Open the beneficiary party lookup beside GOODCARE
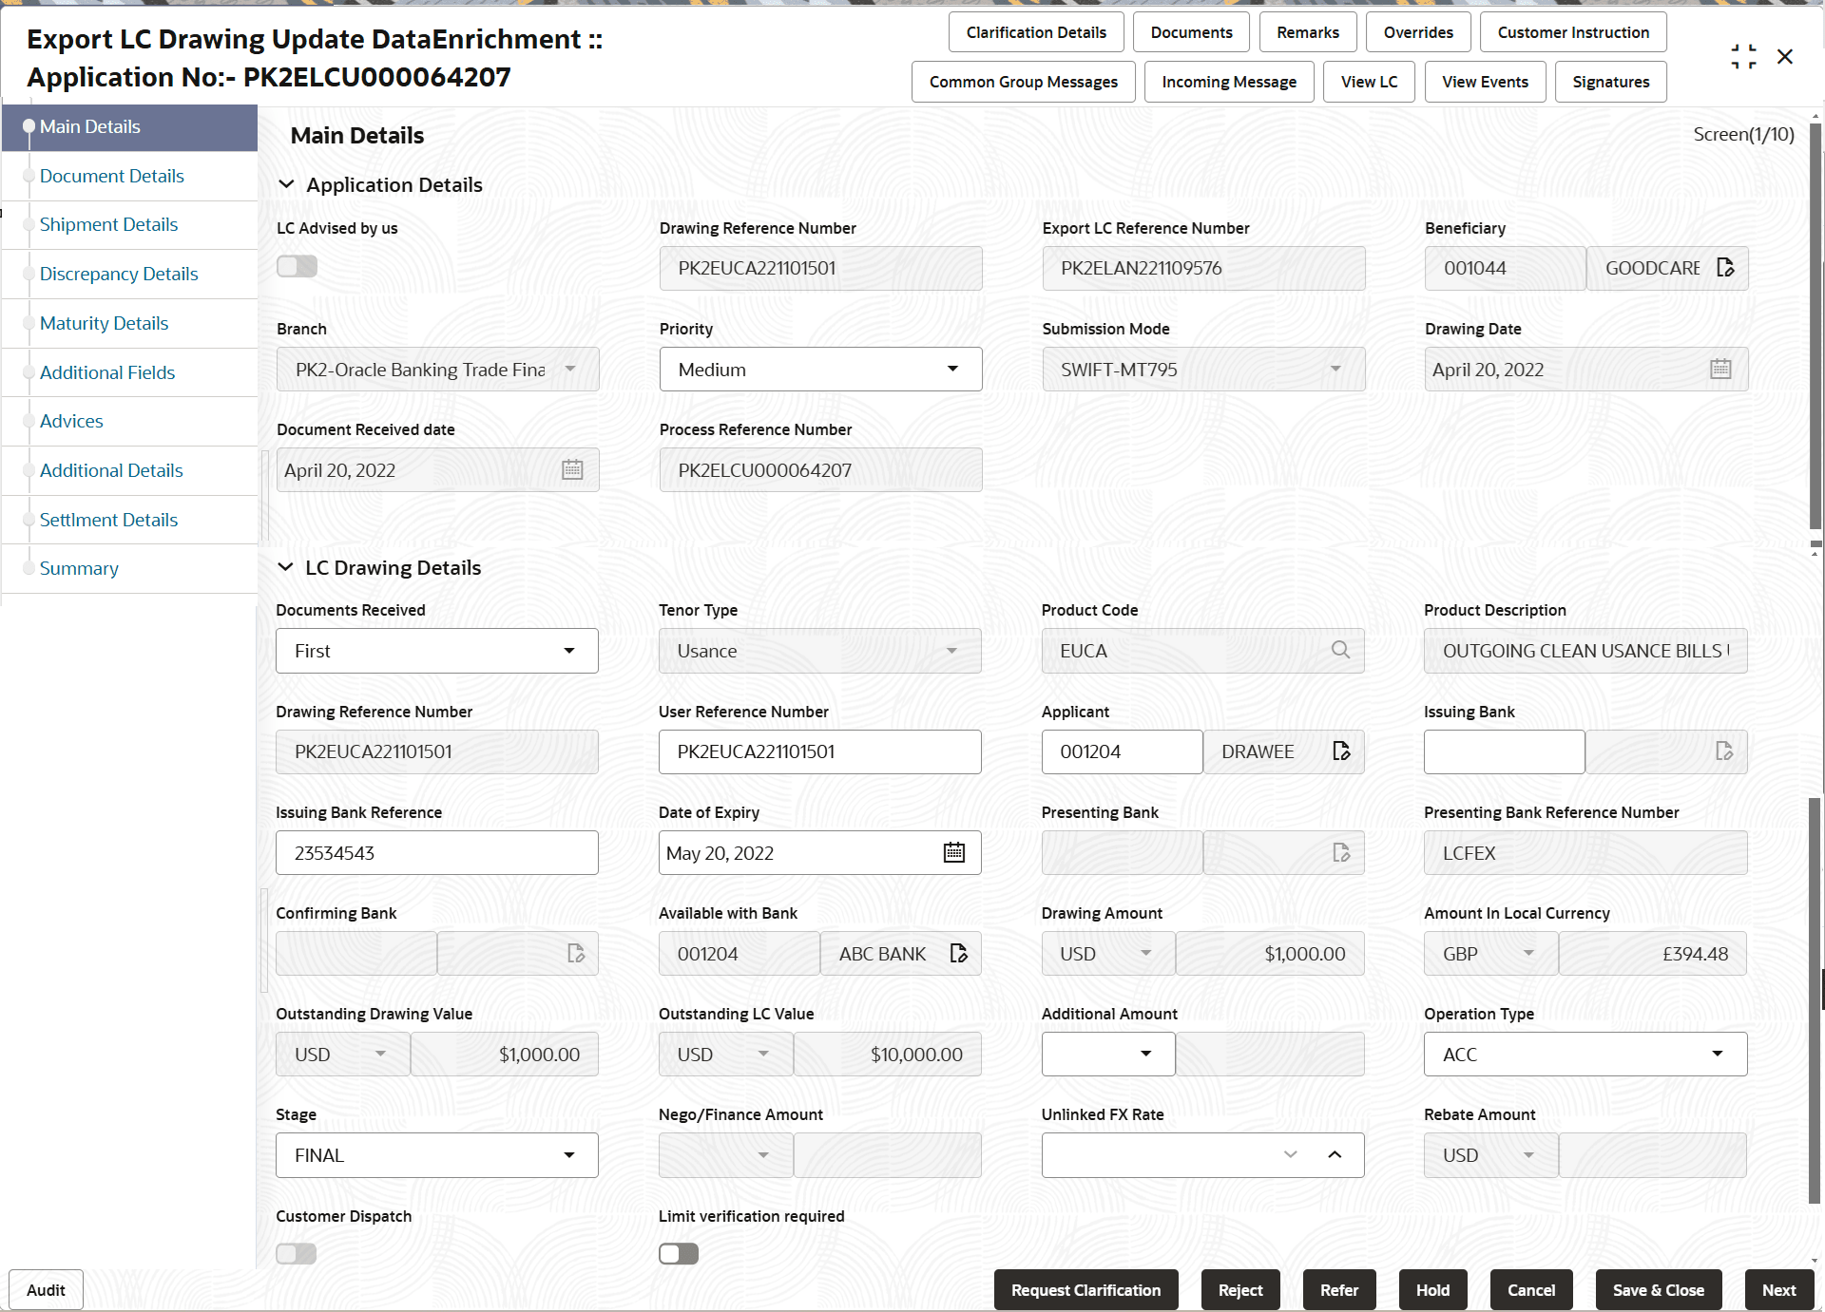The height and width of the screenshot is (1312, 1825). (1727, 268)
